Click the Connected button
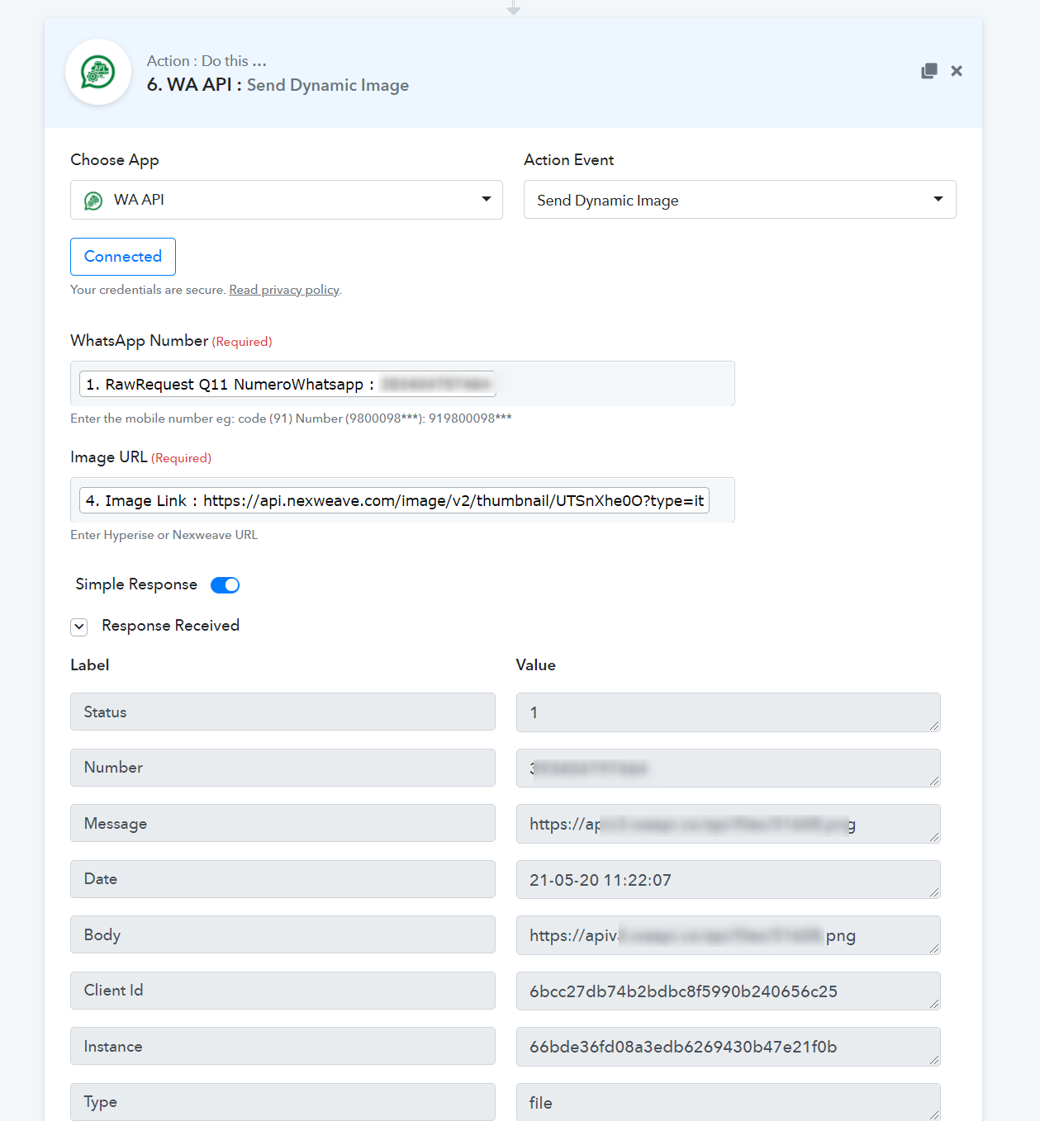The height and width of the screenshot is (1121, 1040). click(x=123, y=257)
